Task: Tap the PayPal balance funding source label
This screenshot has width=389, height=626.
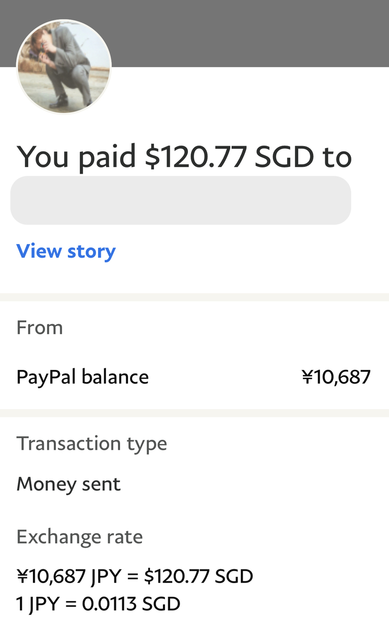Action: click(82, 377)
